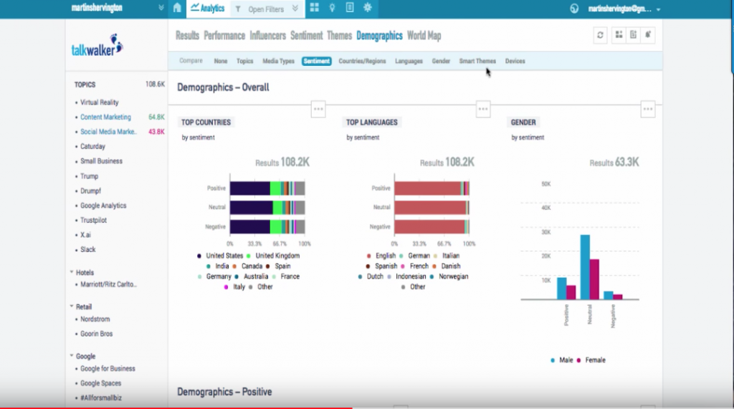
Task: Click the widget layout icon beside refresh
Action: [x=619, y=35]
